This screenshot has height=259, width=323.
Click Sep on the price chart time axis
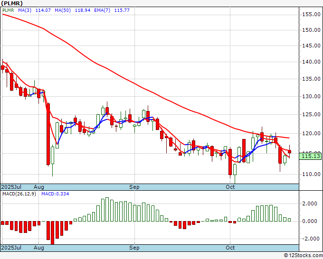point(134,187)
